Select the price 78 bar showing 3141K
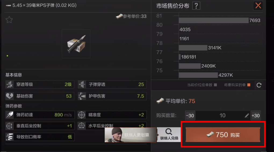 pyautogui.click(x=193, y=48)
